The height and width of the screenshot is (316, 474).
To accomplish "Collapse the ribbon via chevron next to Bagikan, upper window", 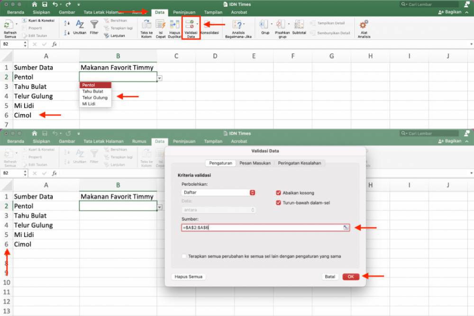I will coord(467,12).
